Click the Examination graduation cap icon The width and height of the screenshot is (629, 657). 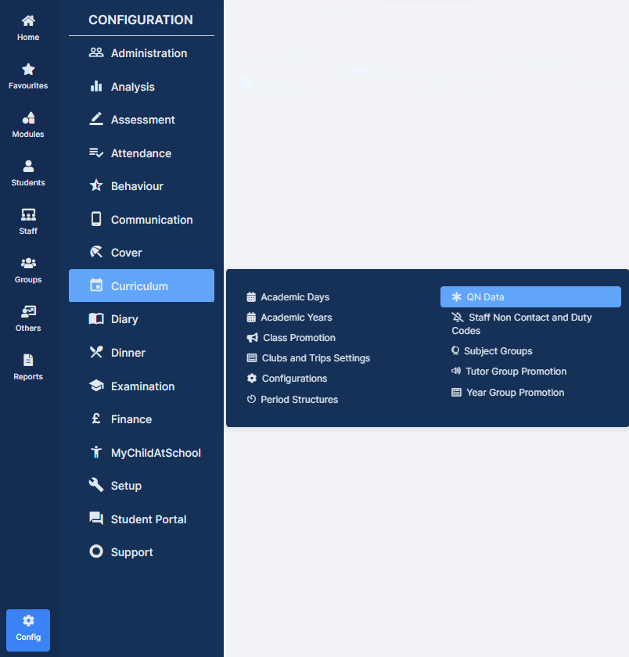coord(96,386)
